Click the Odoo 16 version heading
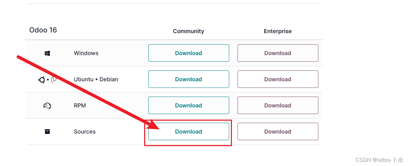The height and width of the screenshot is (166, 409). (x=43, y=30)
